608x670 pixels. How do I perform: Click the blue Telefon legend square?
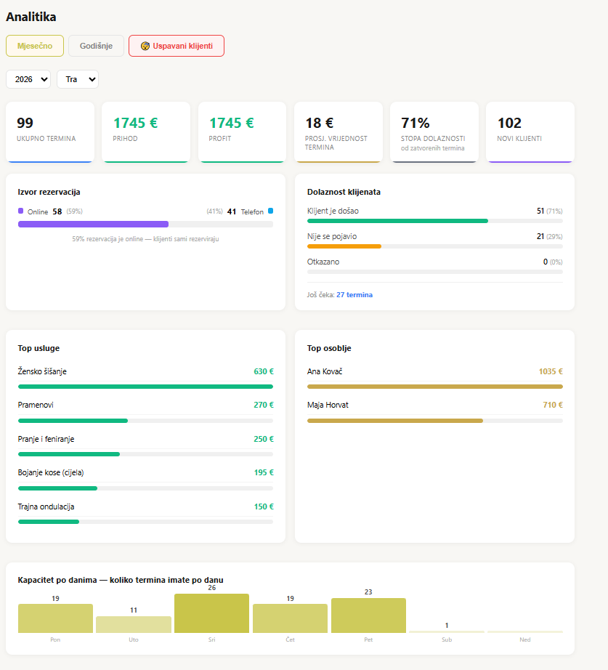coord(270,211)
